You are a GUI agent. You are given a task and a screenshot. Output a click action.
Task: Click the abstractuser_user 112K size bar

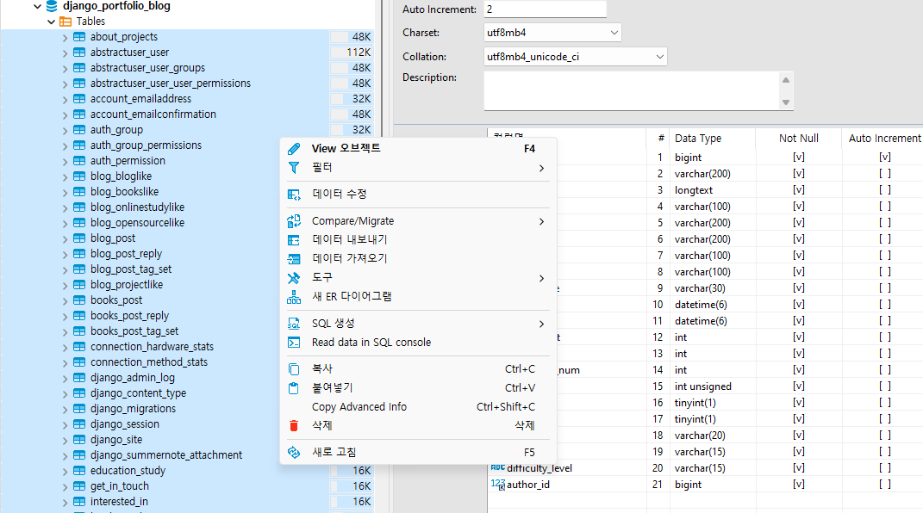tap(352, 53)
